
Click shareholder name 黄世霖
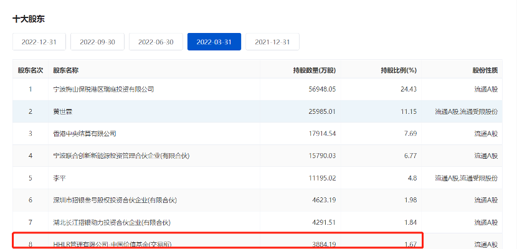tap(63, 111)
